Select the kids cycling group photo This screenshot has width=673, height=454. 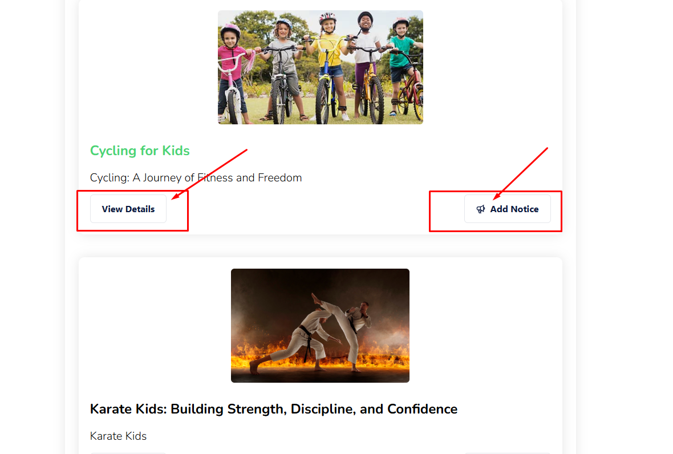click(320, 67)
